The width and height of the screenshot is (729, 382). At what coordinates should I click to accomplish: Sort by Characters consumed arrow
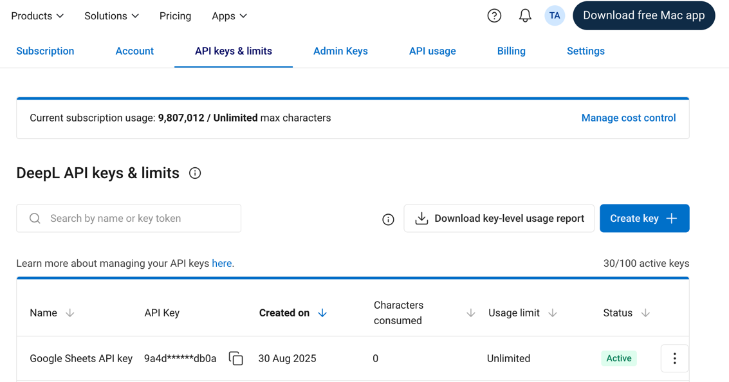pyautogui.click(x=471, y=313)
